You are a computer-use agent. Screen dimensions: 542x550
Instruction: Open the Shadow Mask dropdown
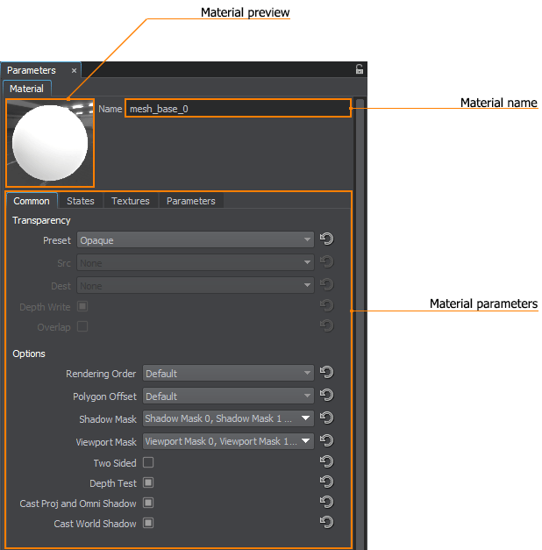(228, 418)
